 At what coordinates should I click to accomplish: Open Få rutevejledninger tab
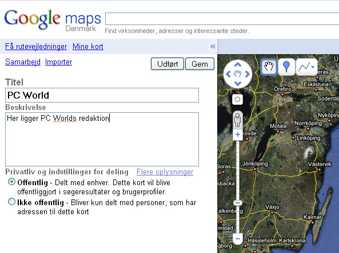click(x=36, y=46)
